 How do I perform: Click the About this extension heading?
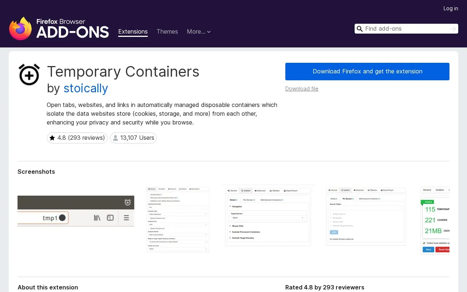click(x=48, y=287)
